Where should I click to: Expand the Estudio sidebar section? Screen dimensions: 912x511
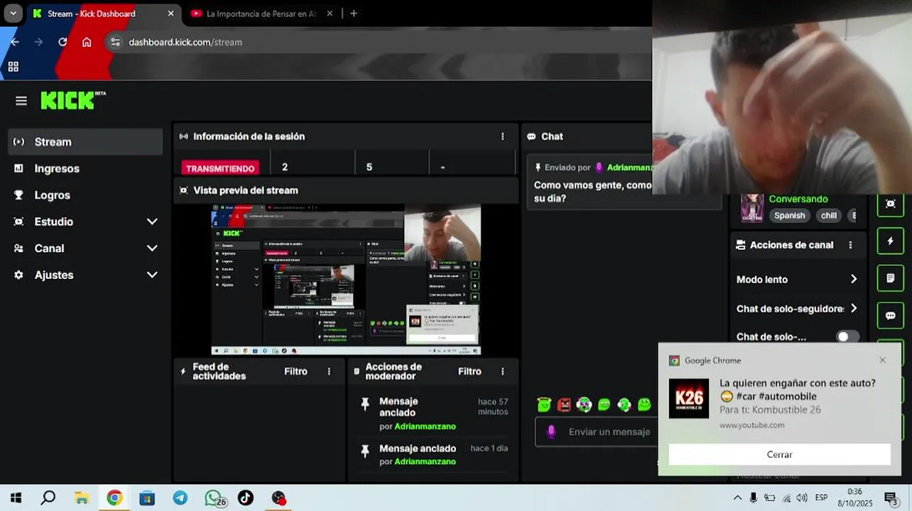point(86,221)
